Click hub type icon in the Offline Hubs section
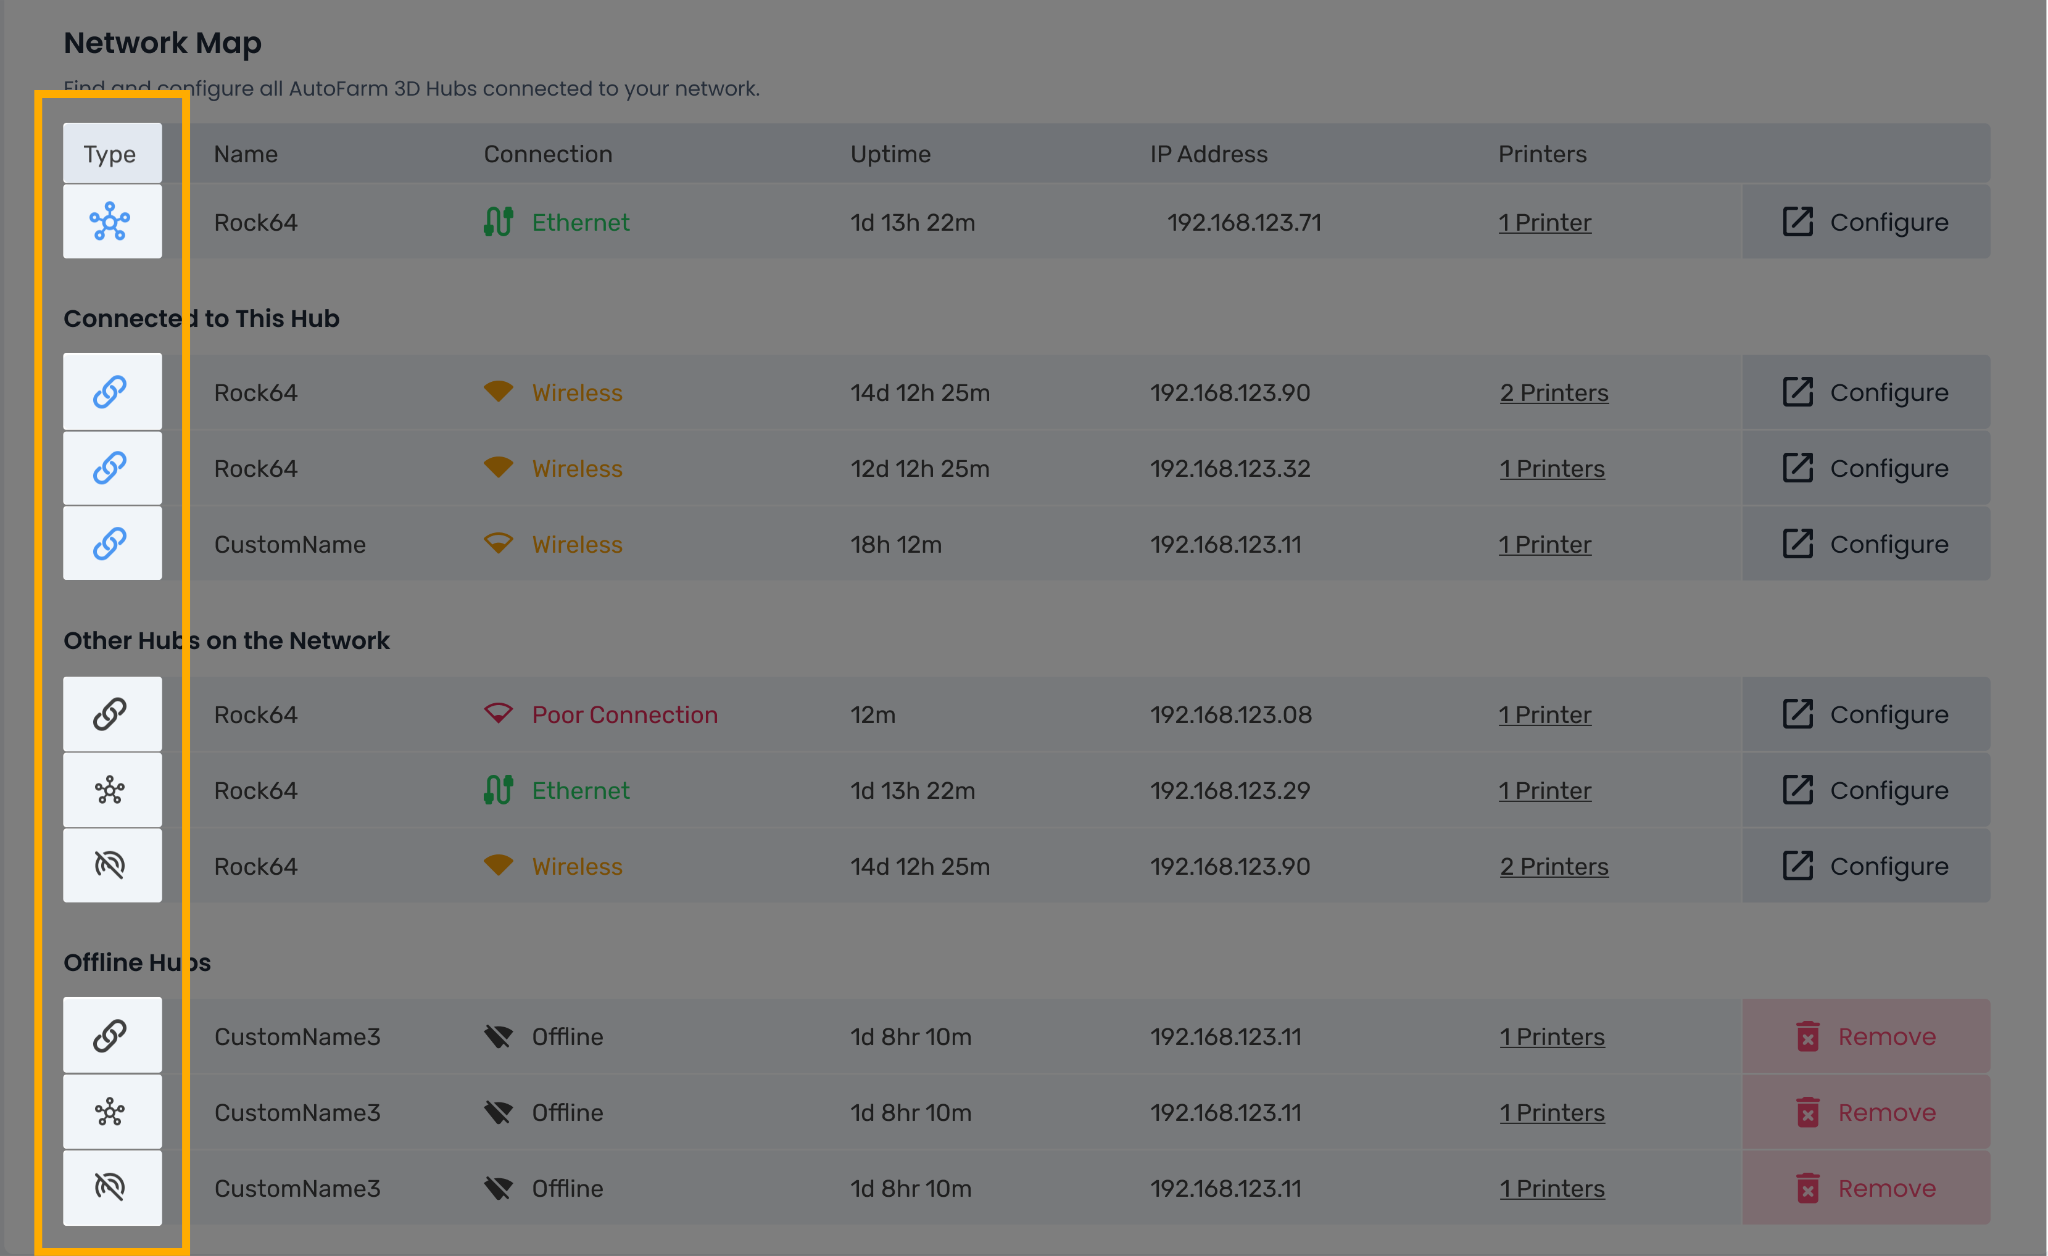This screenshot has width=2048, height=1256. click(110, 1110)
